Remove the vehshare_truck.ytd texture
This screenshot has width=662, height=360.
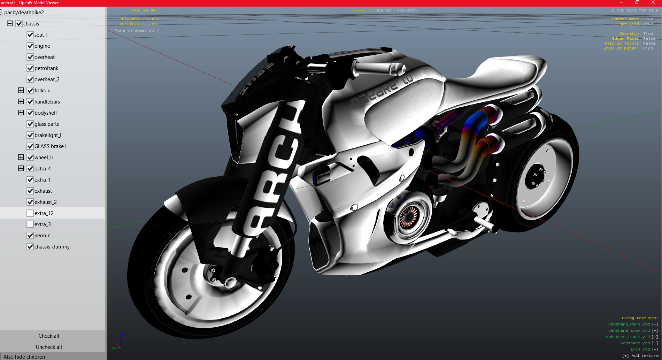pos(655,337)
